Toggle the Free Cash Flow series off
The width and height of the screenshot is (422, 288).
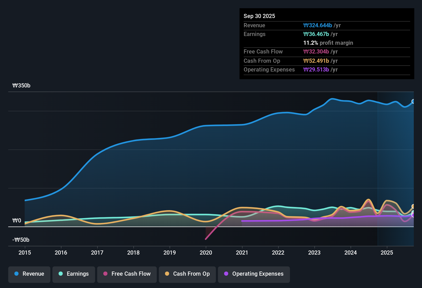127,274
